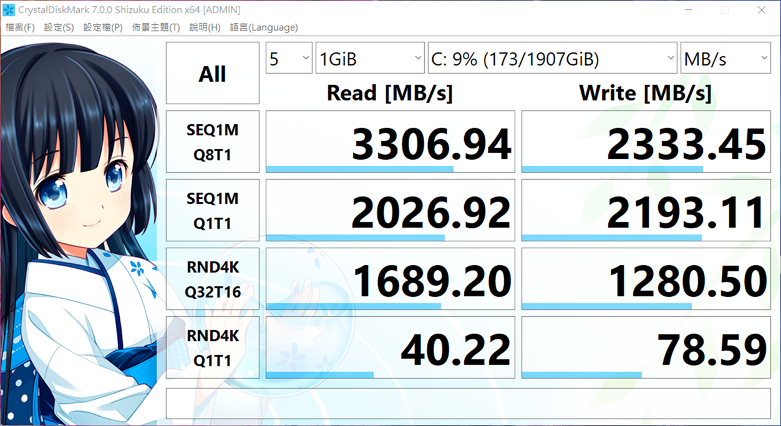Launch the RND4K Q32T16 benchmark
This screenshot has width=781, height=426.
tap(212, 279)
